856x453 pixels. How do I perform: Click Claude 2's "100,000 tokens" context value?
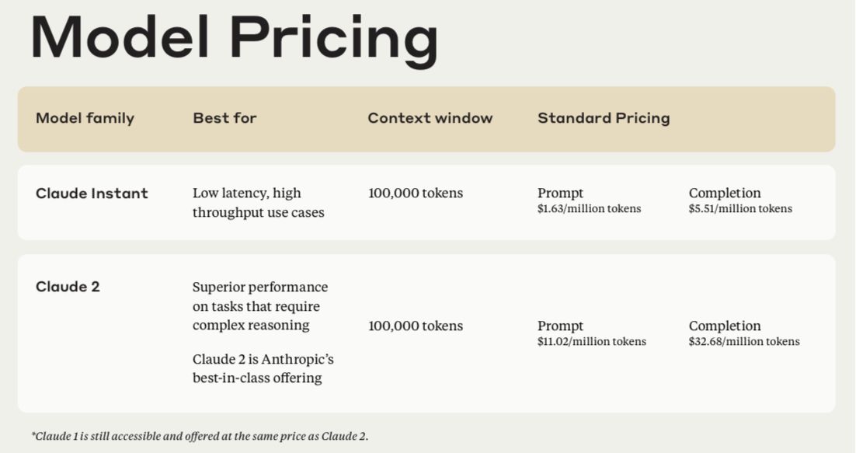click(415, 326)
